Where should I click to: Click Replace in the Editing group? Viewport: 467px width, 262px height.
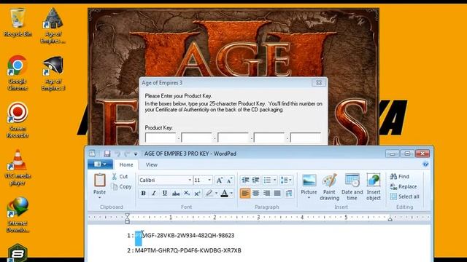click(404, 186)
